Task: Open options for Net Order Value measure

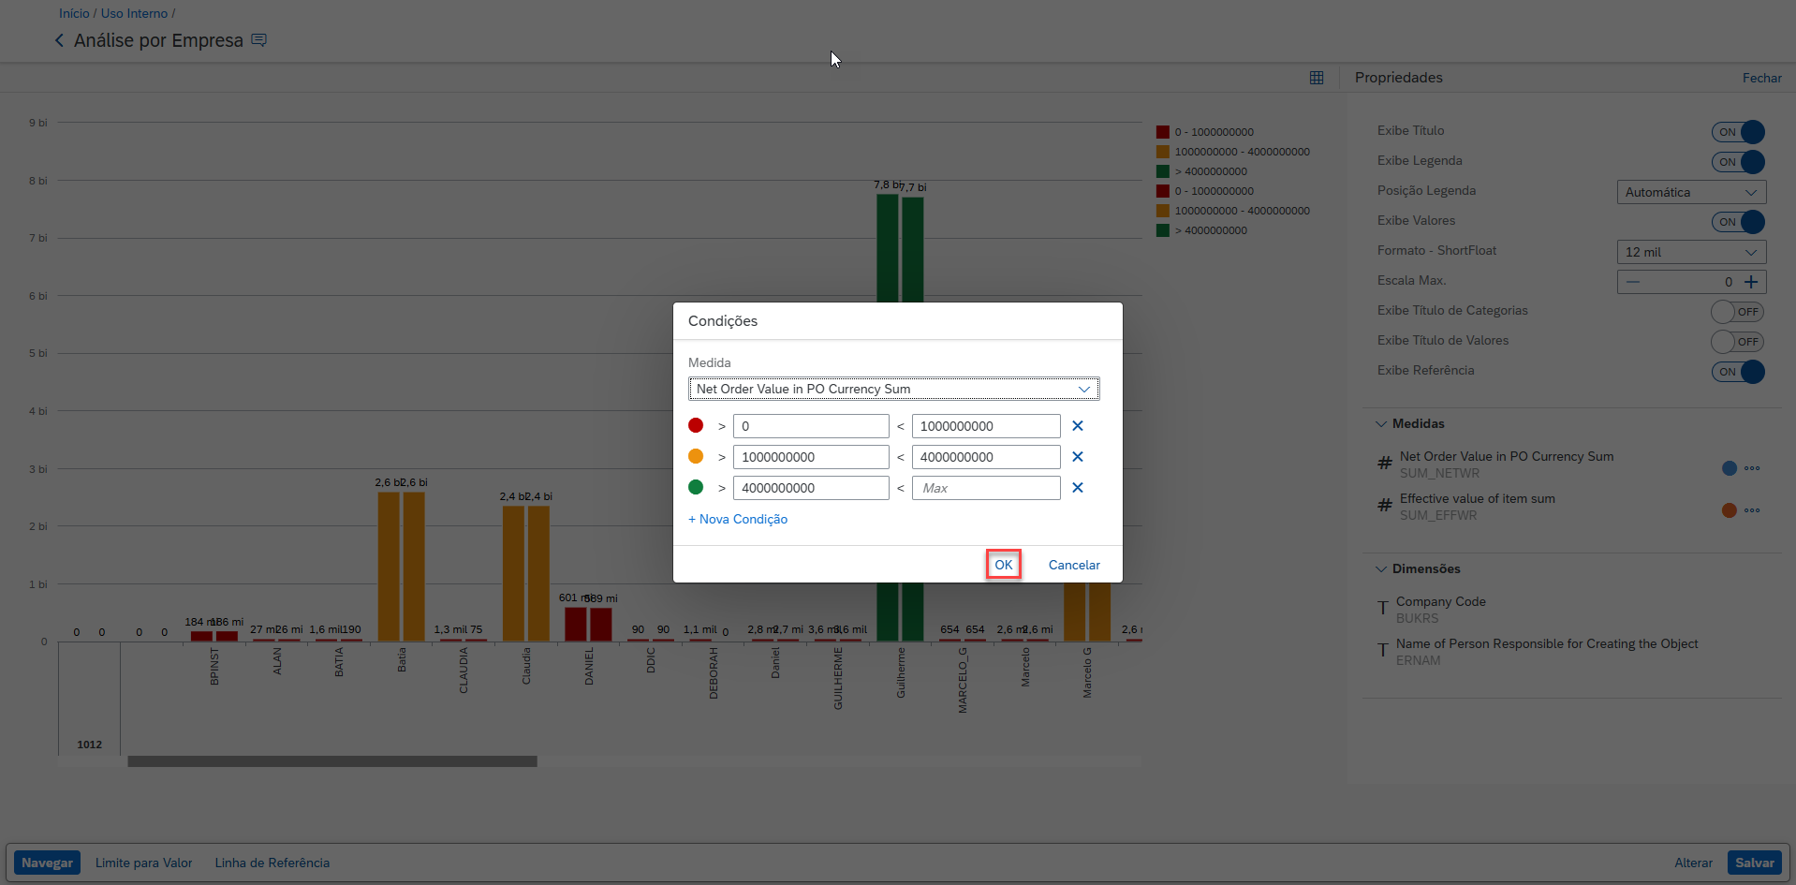Action: click(1752, 468)
